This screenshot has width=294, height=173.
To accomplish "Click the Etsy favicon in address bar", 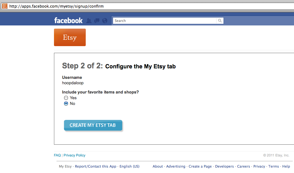I will coord(4,6).
